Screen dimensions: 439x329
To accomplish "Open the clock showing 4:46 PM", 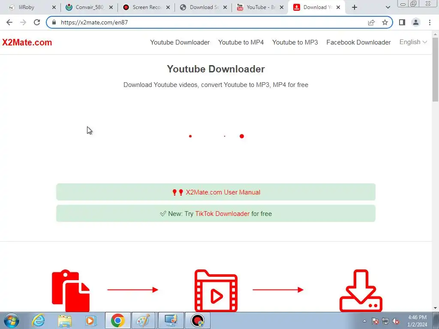I will click(417, 321).
